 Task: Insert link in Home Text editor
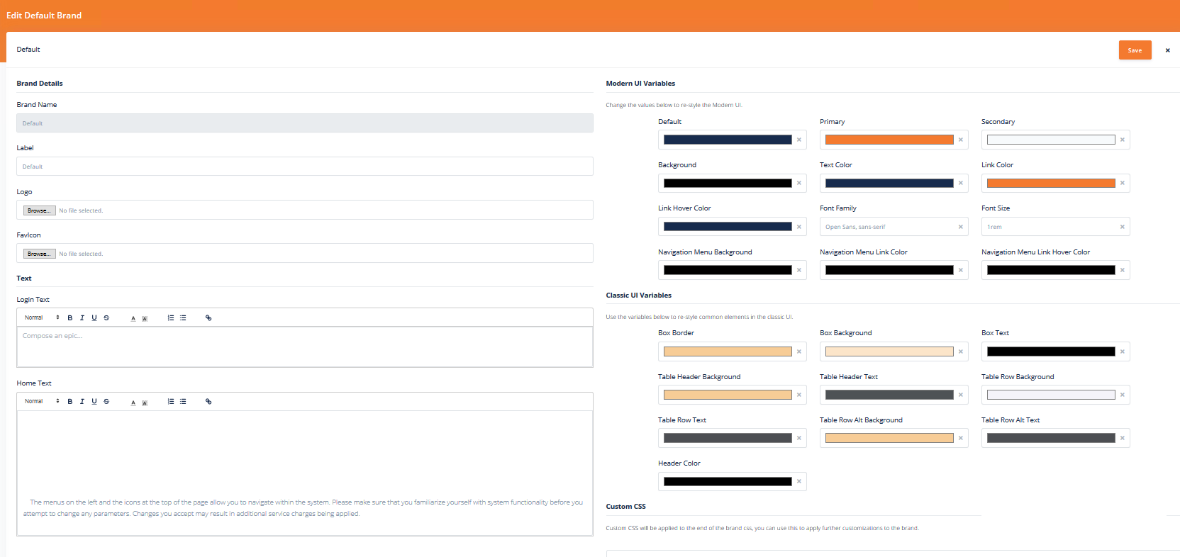208,402
